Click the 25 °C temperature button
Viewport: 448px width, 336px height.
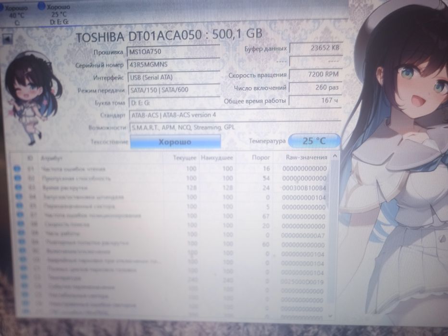[314, 141]
